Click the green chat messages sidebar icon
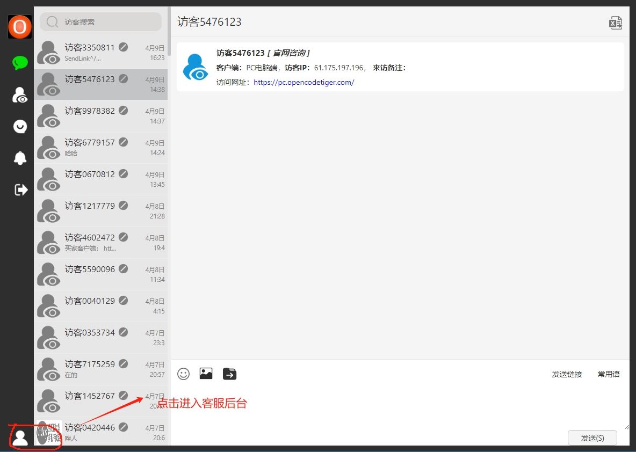Image resolution: width=636 pixels, height=452 pixels. [20, 63]
